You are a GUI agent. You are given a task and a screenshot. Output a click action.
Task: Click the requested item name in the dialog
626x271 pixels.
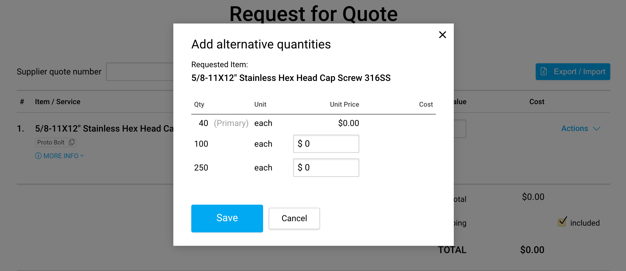291,78
